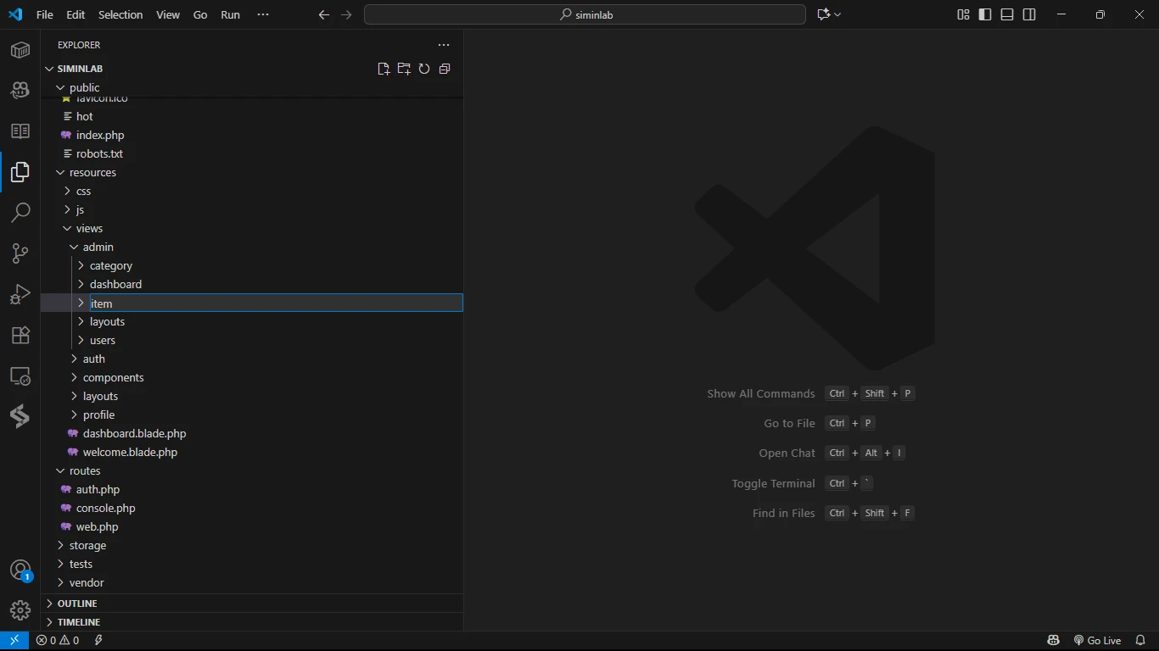Click the siminlab command center search box

tap(585, 14)
